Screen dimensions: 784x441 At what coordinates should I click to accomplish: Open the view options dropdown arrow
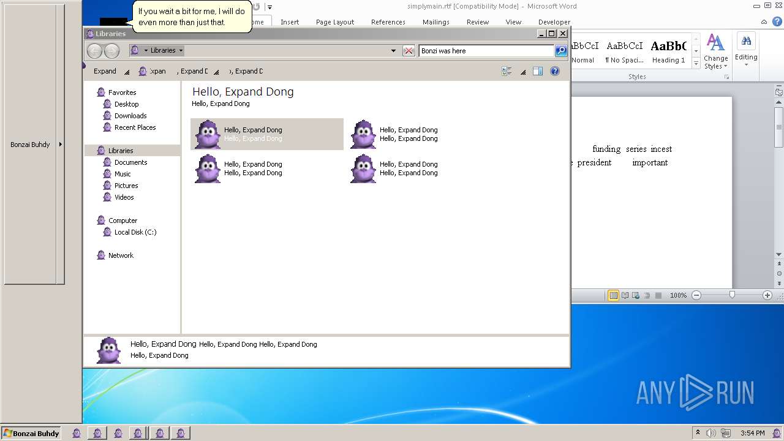523,72
